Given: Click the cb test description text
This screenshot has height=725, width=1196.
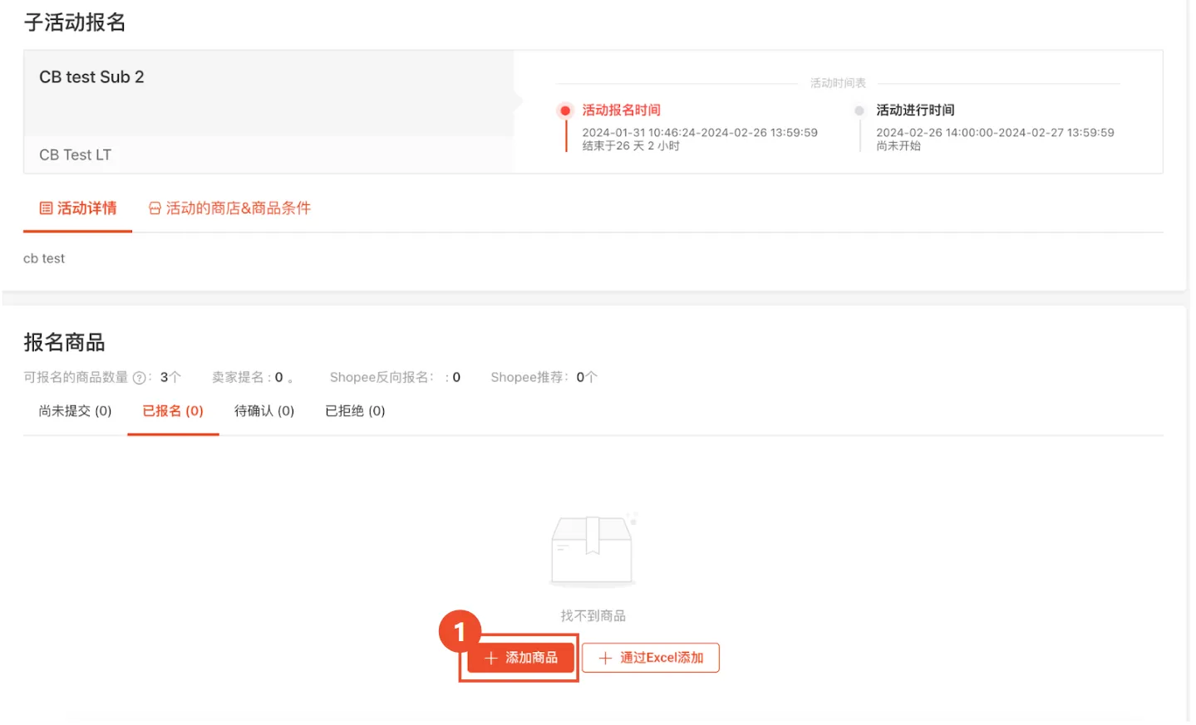Looking at the screenshot, I should 44,258.
